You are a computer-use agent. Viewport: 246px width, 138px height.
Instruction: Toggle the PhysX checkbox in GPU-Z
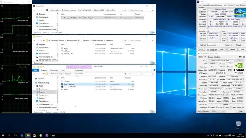pyautogui.click(x=224, y=107)
